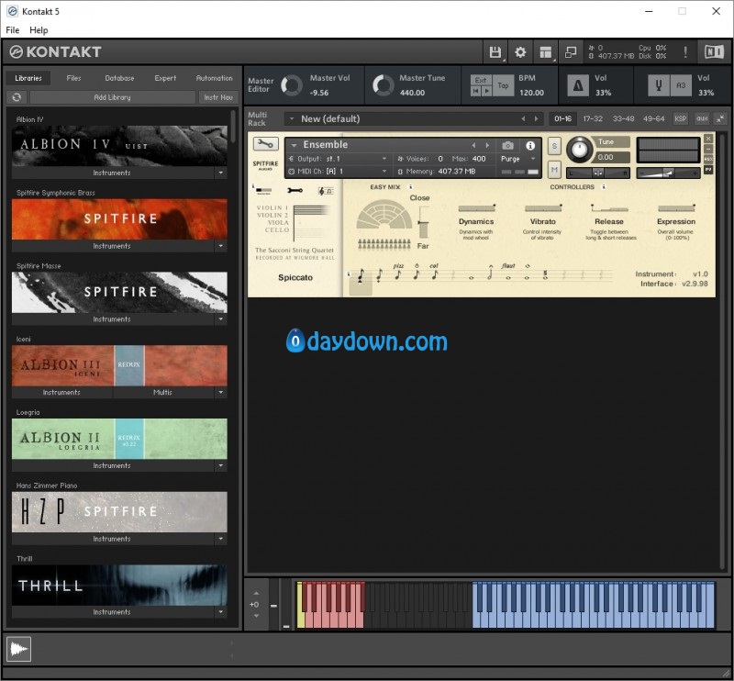Image resolution: width=734 pixels, height=681 pixels.
Task: Click the Tap tempo button
Action: coord(503,85)
